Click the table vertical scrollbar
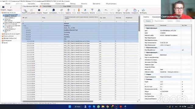The image size is (195, 109). pos(139,24)
